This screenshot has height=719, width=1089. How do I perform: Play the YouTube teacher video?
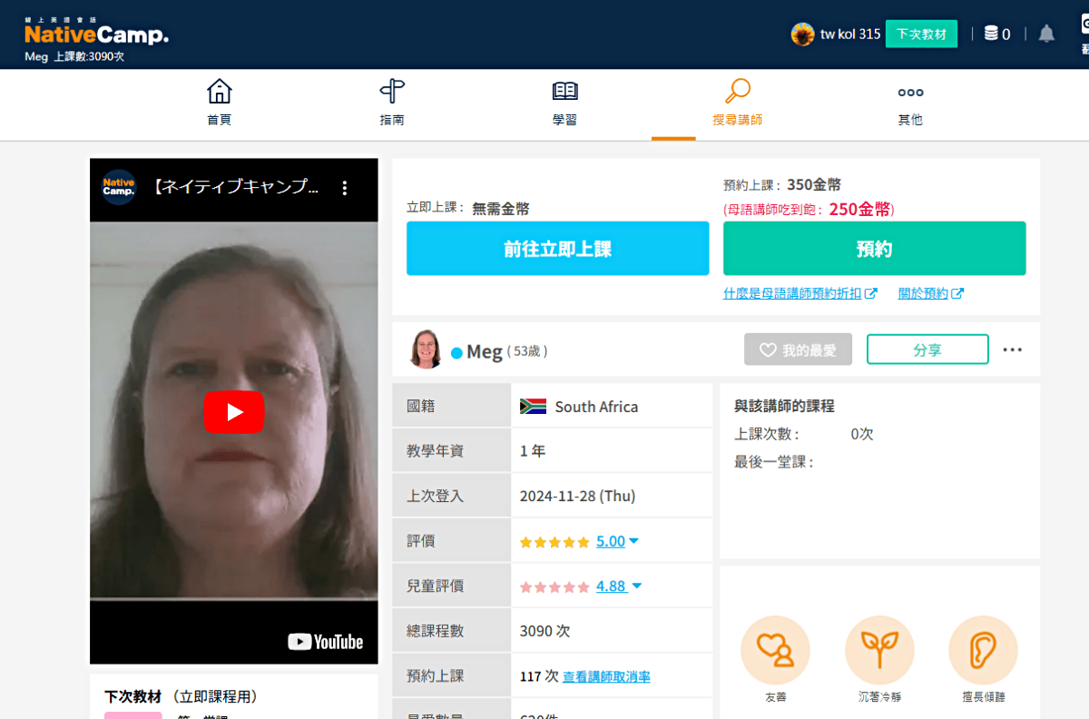233,412
